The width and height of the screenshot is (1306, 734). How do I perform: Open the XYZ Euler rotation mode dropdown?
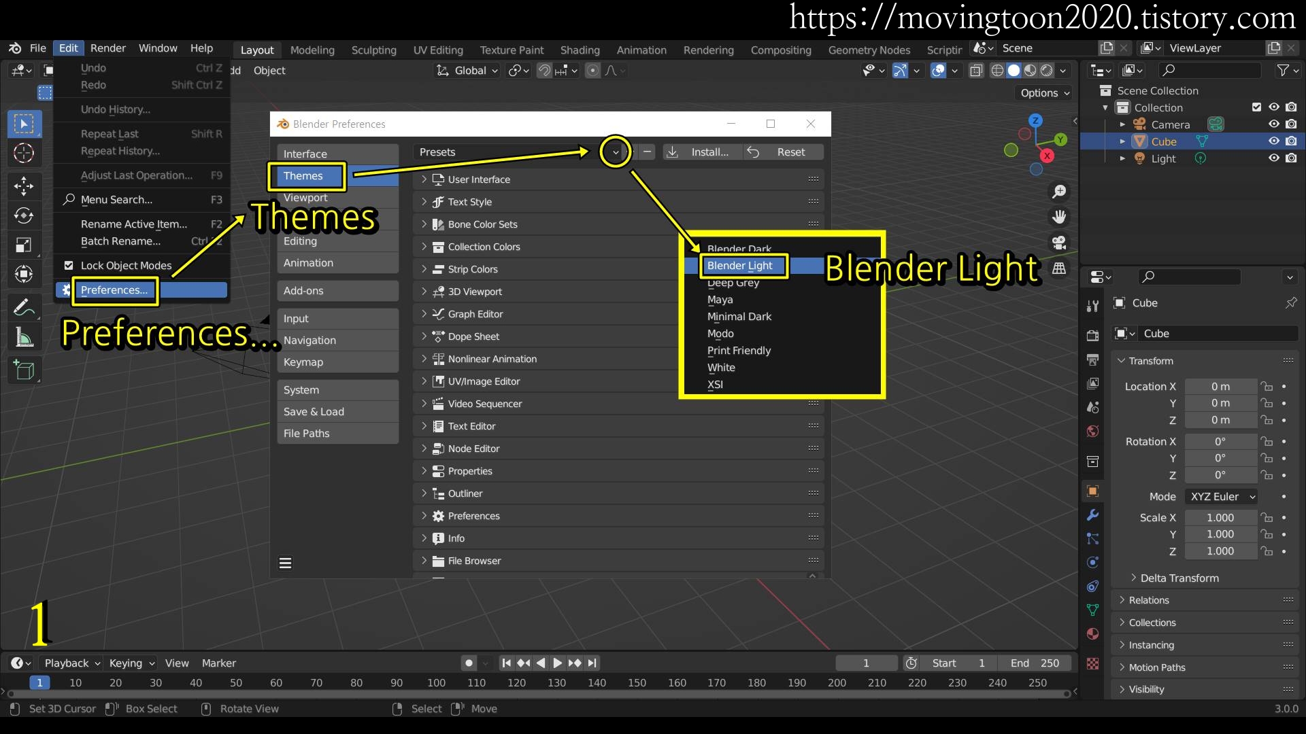tap(1222, 497)
